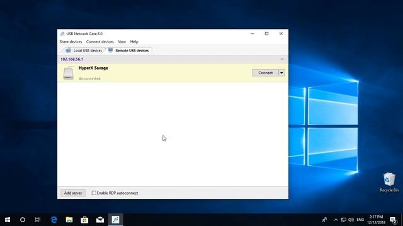Click the Add server button
403x226 pixels.
tap(73, 193)
